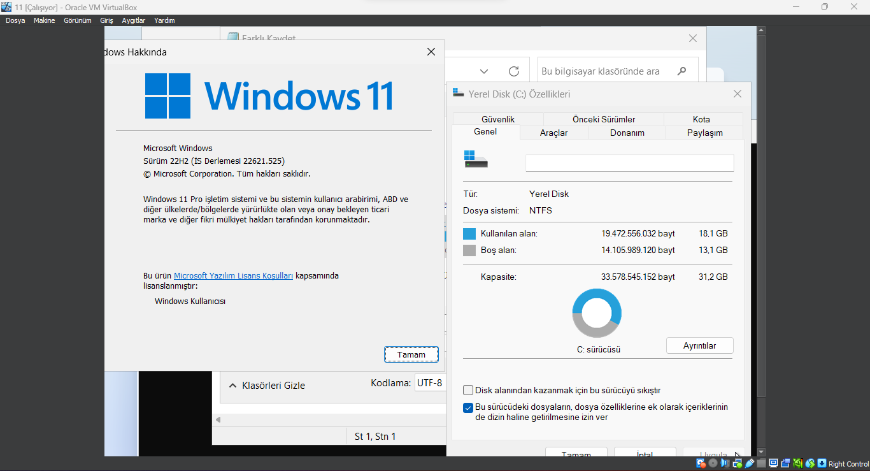The width and height of the screenshot is (870, 471).
Task: Open the Aygıtlar menu
Action: pyautogui.click(x=134, y=20)
